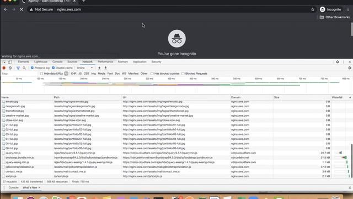Screen dimensions: 353x199
Task: Switch to the Security tab
Action: pyautogui.click(x=156, y=62)
